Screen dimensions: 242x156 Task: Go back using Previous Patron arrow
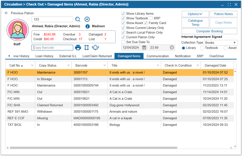pos(6,13)
